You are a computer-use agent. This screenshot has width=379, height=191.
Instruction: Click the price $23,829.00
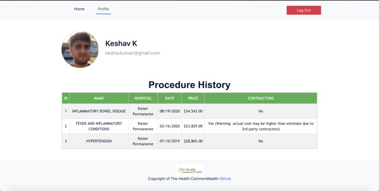[x=193, y=126]
